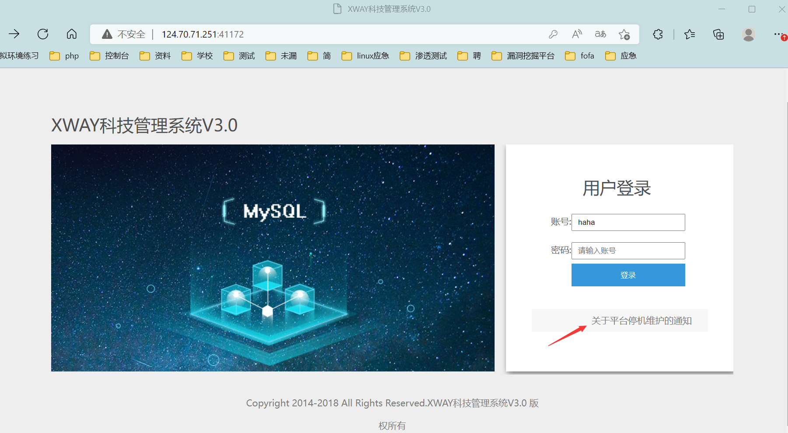Open the 聘 bookmarks folder

469,56
